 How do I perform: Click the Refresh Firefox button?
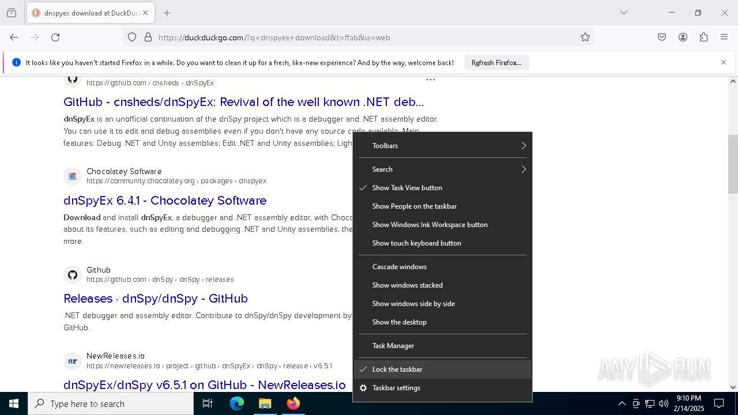click(496, 62)
